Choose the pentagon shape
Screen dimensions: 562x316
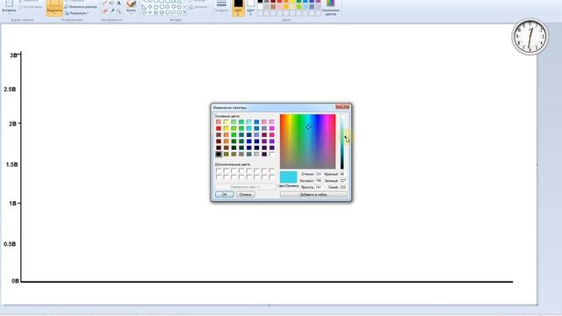pyautogui.click(x=156, y=7)
